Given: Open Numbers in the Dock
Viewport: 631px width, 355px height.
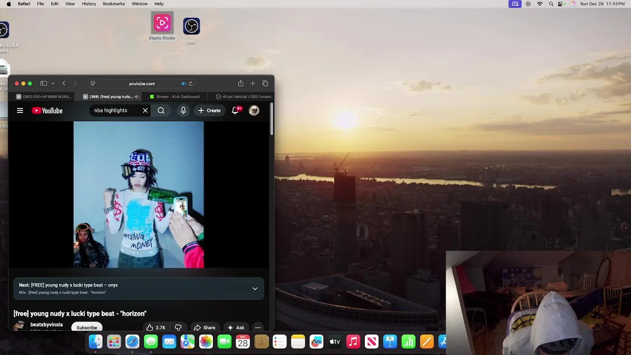Looking at the screenshot, I should click(408, 342).
